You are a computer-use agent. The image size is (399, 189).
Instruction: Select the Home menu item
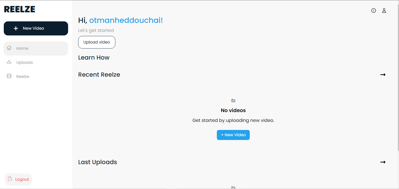click(x=36, y=49)
